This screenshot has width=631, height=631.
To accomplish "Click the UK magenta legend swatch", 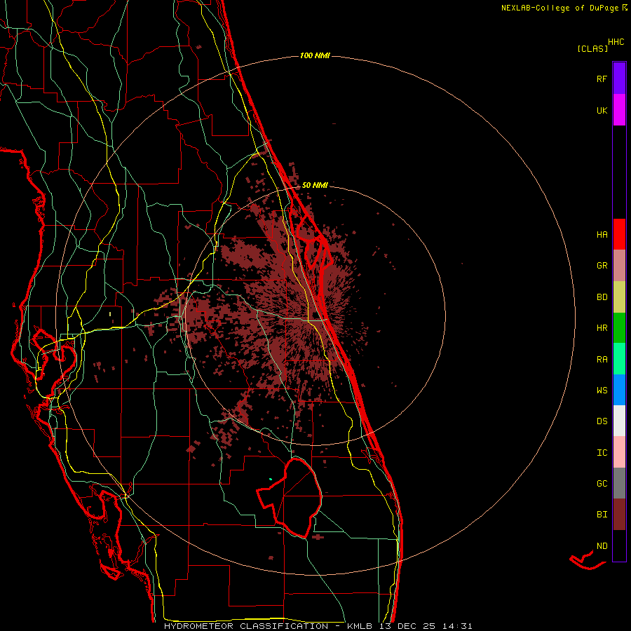I will coord(619,110).
